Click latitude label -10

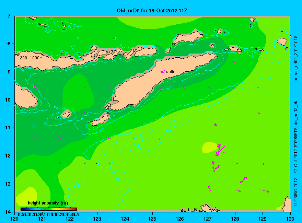point(7,100)
